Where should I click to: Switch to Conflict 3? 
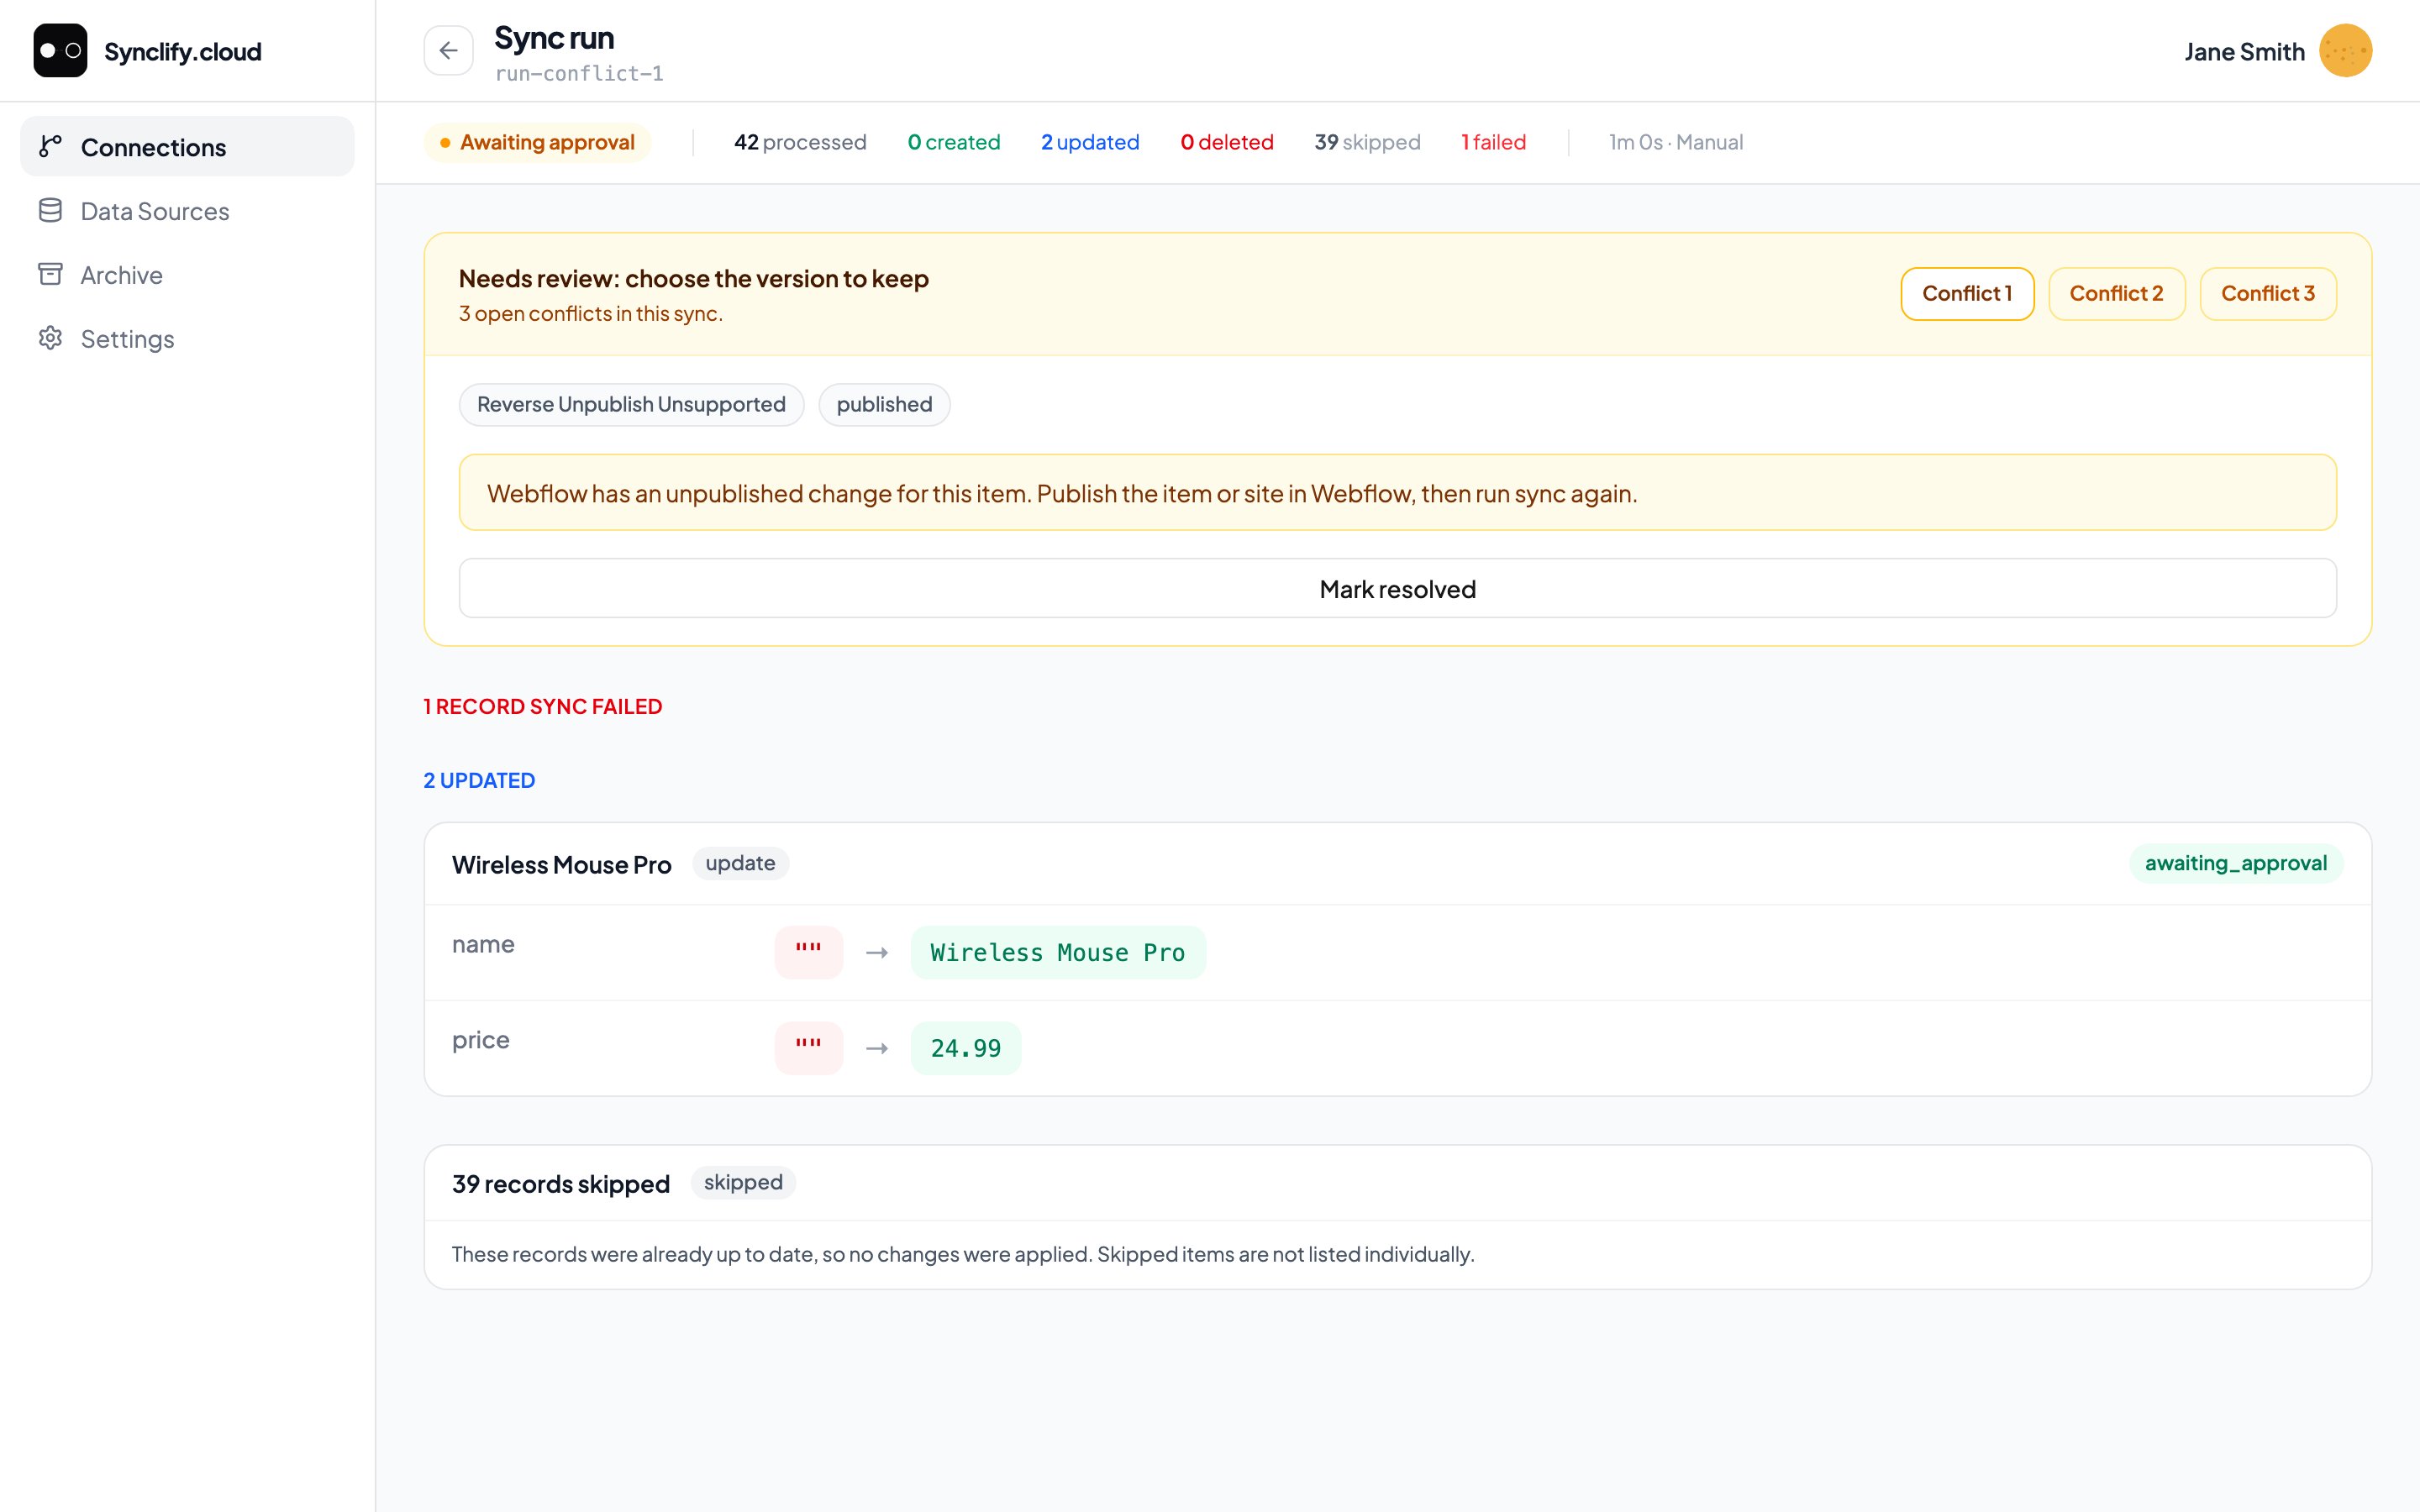click(x=2267, y=294)
